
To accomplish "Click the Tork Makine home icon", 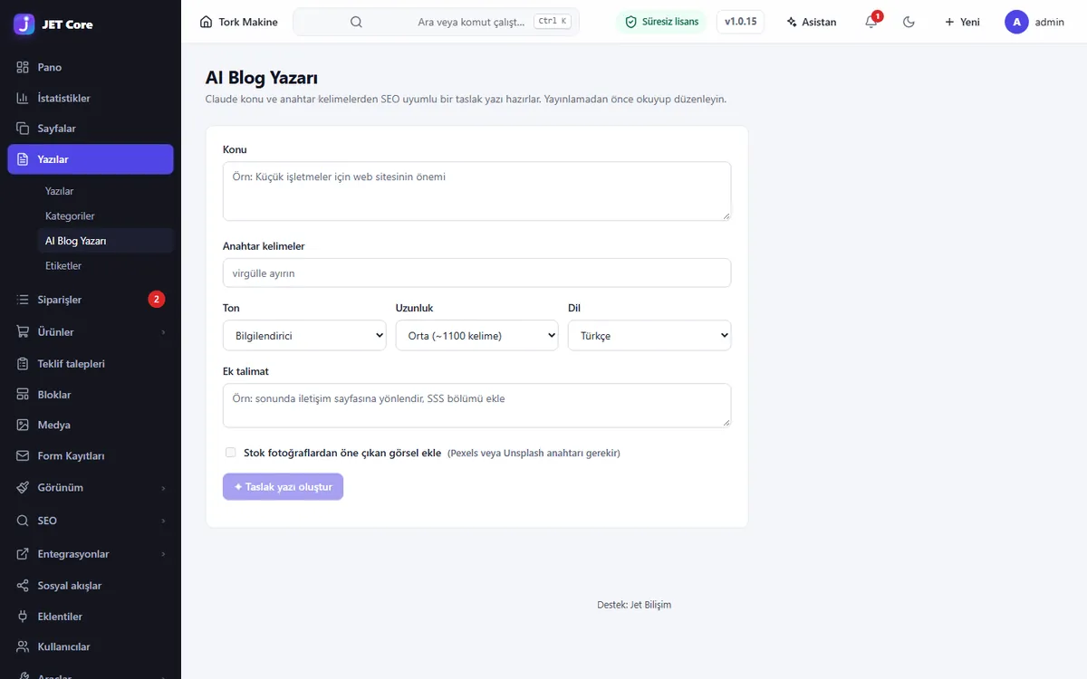I will point(207,22).
